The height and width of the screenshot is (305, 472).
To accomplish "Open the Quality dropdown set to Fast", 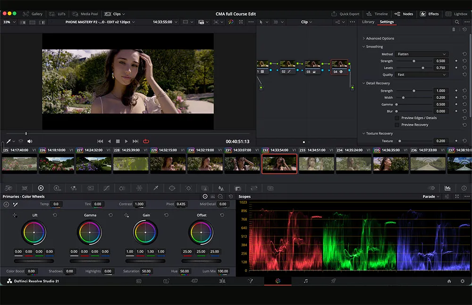I will point(421,74).
